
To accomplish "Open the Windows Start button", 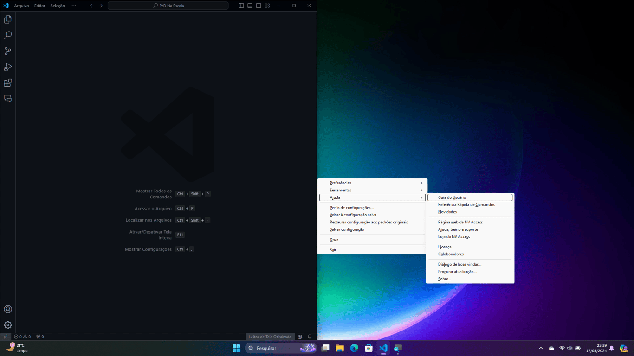I will [236, 348].
